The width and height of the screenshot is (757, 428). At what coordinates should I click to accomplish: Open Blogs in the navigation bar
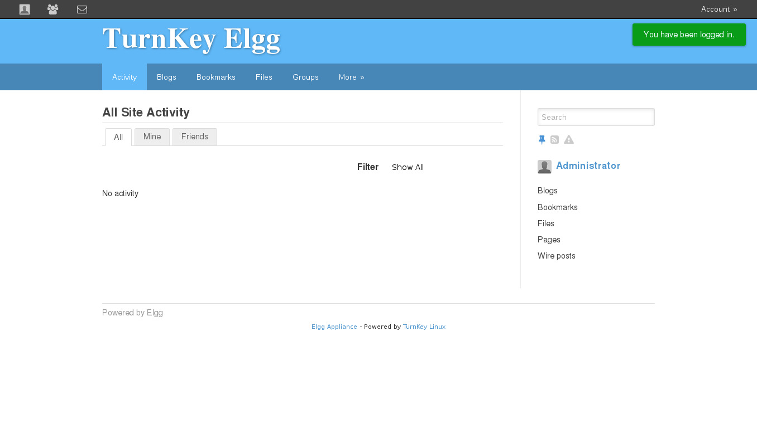click(x=166, y=77)
